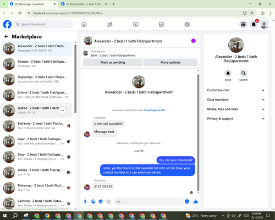Open Carmelo conversation
The image size is (275, 220).
37,203
